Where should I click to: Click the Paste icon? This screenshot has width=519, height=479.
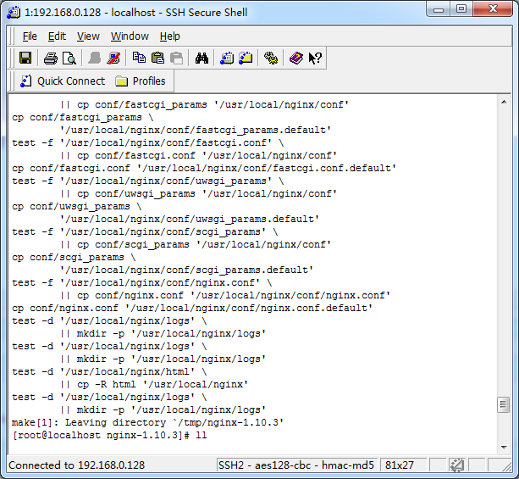tap(157, 58)
